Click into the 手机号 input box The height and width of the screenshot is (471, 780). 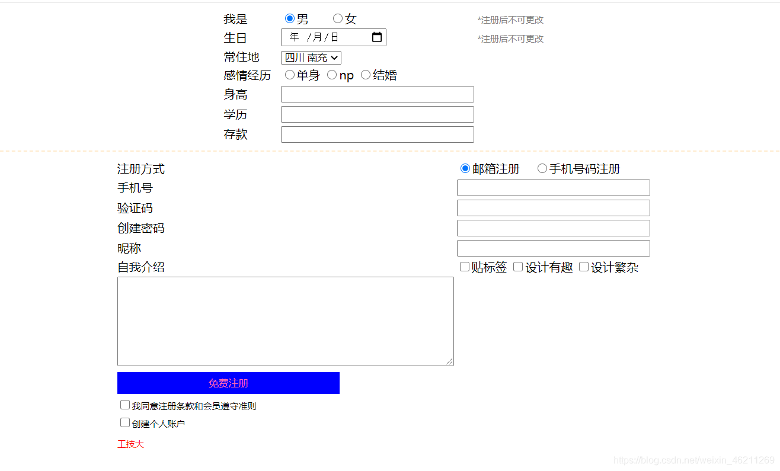[554, 188]
